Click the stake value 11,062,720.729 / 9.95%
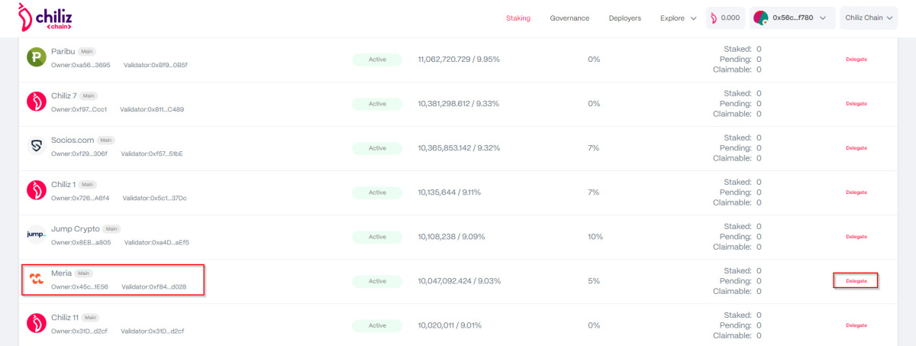Image resolution: width=916 pixels, height=346 pixels. [x=459, y=59]
